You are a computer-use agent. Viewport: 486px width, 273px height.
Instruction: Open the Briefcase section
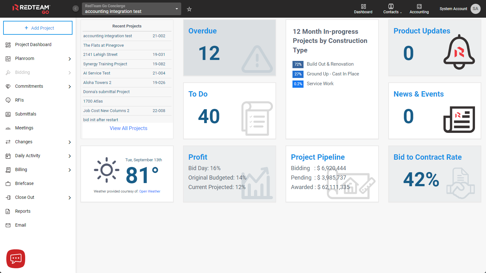(x=24, y=183)
